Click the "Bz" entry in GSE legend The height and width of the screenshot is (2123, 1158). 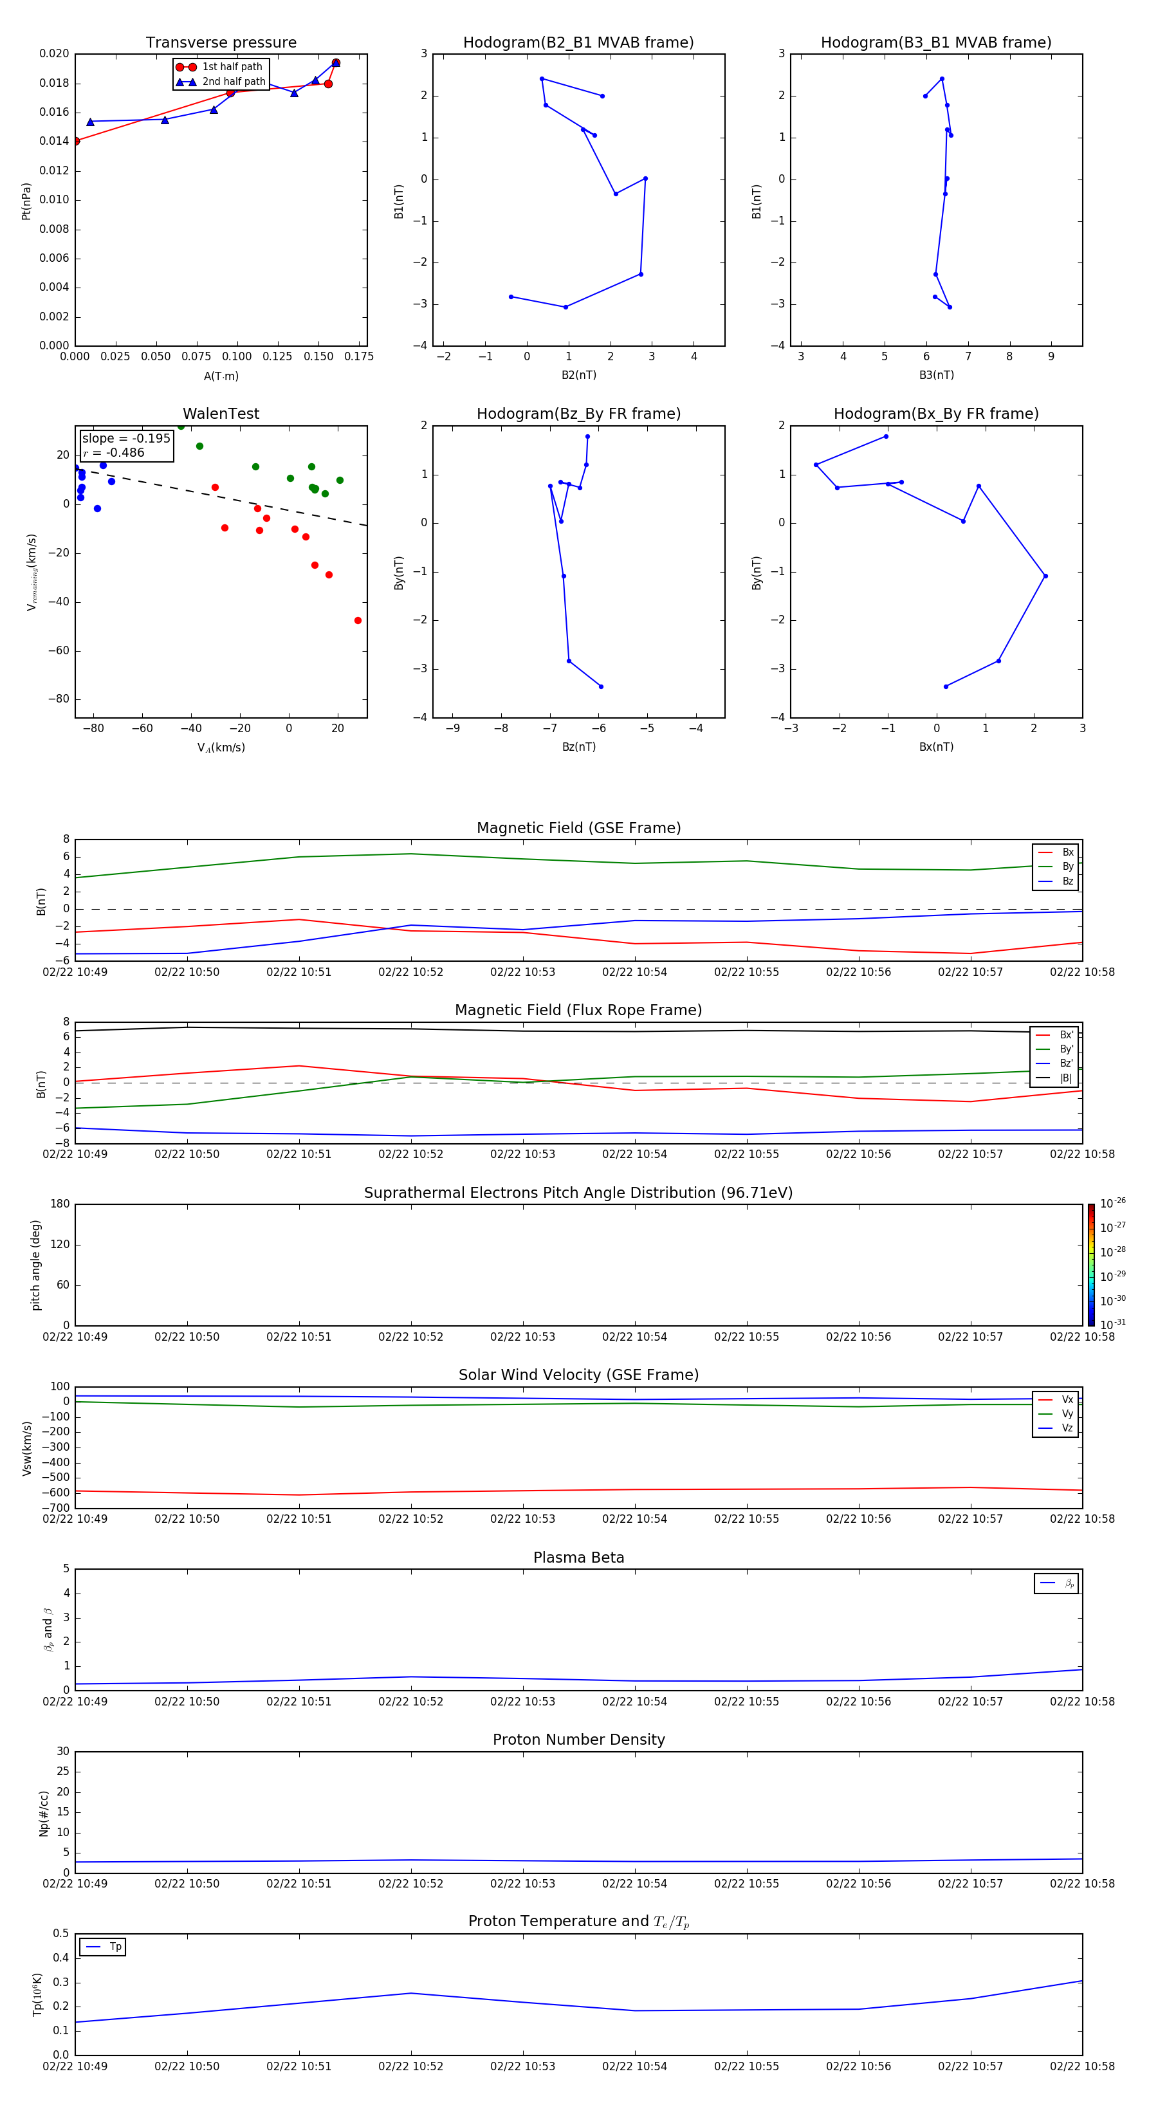click(x=1056, y=881)
